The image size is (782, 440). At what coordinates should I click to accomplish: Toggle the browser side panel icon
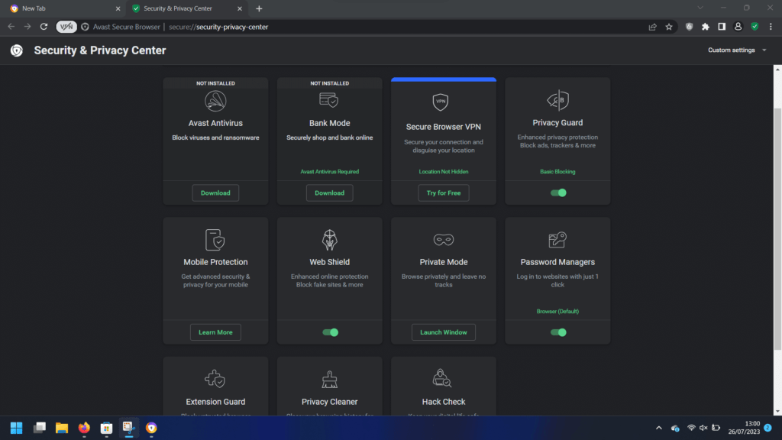[x=722, y=27]
